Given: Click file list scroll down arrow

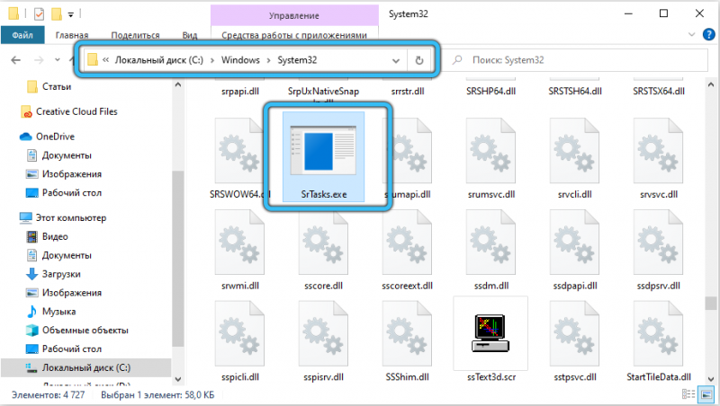Looking at the screenshot, I should (x=711, y=379).
